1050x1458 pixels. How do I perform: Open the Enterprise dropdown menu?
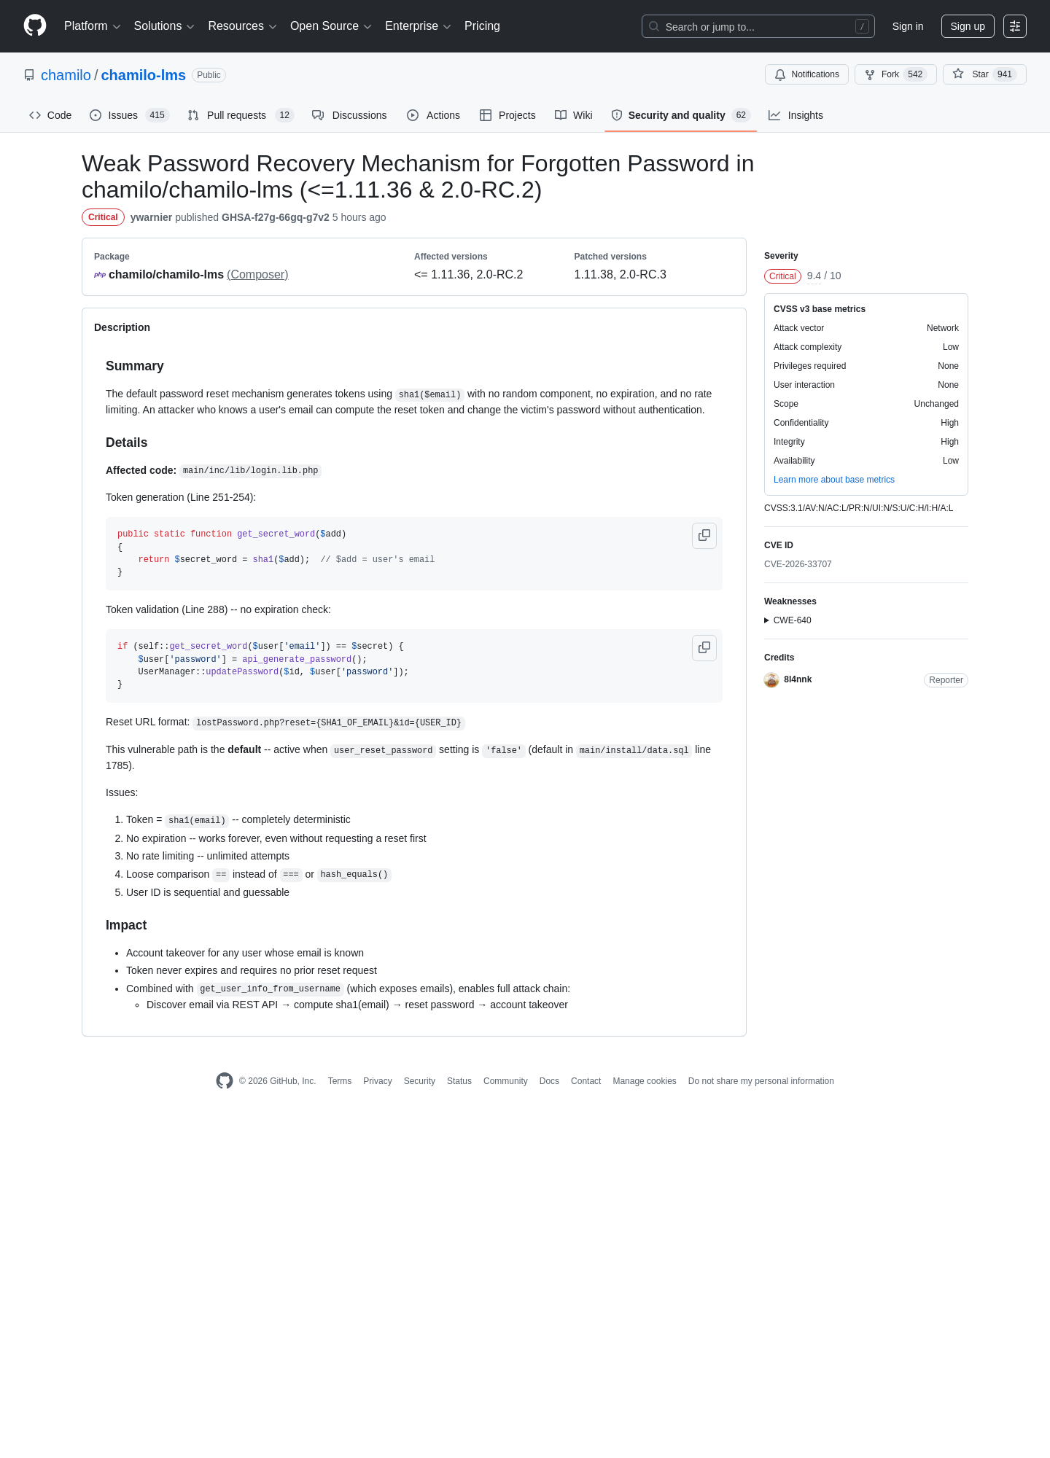pos(418,26)
